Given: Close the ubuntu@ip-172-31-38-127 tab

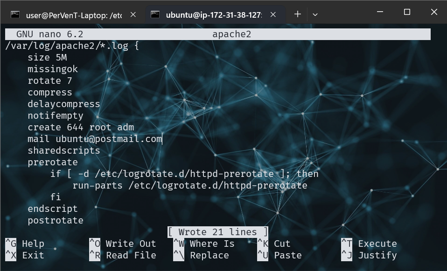Looking at the screenshot, I should [x=273, y=15].
